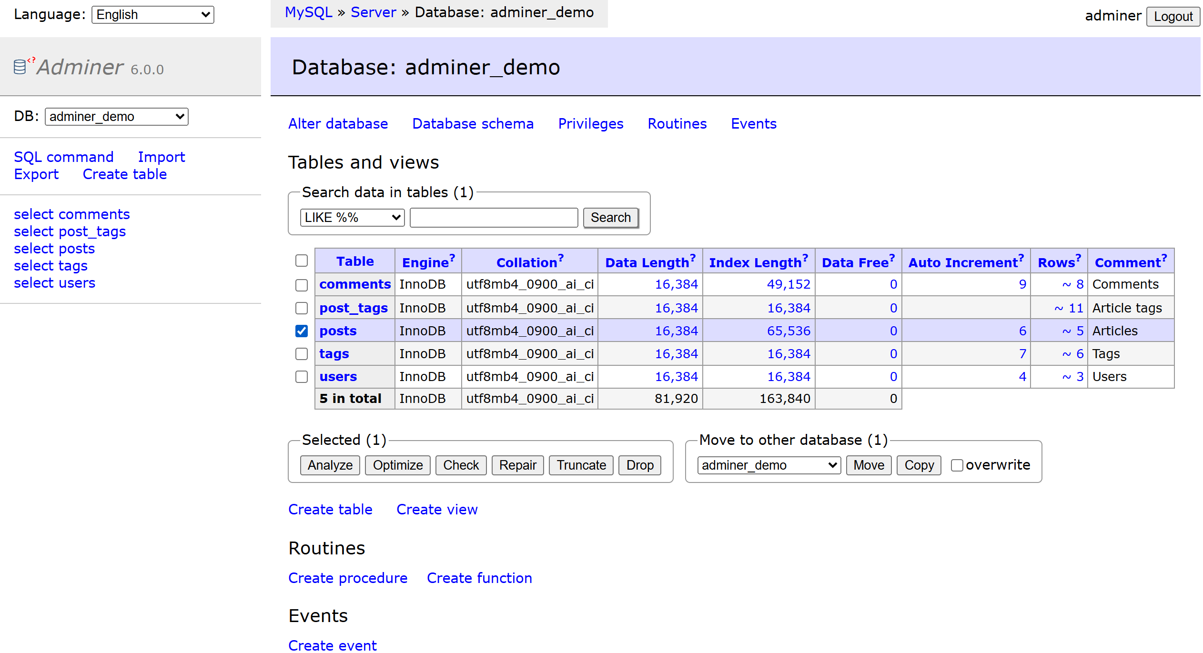The image size is (1203, 653).
Task: Open select tags in sidebar
Action: [51, 266]
